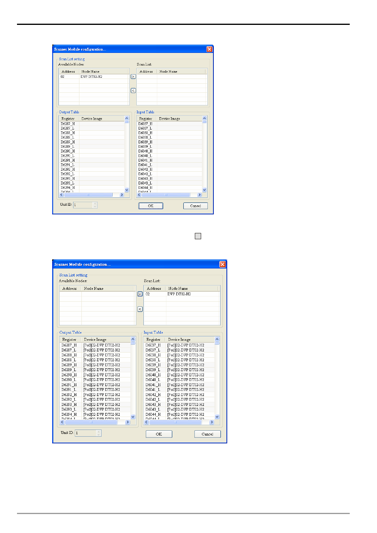377x533 pixels.
Task: Click the add-node arrow button in lower dialog
Action: 140,294
